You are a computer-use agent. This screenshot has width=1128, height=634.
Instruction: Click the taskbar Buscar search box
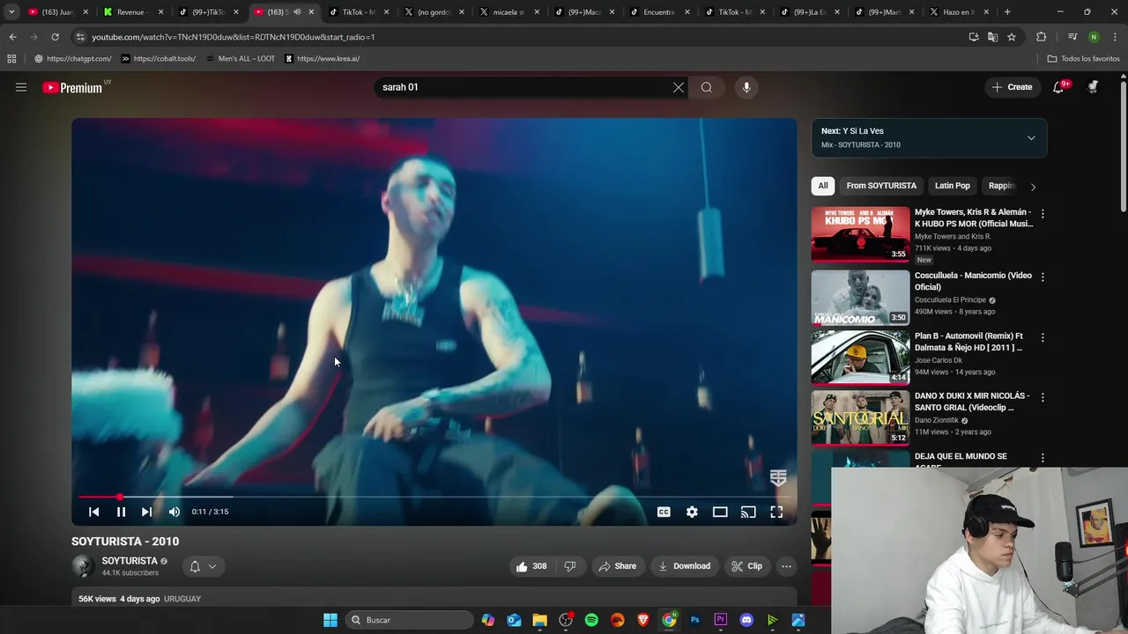408,620
